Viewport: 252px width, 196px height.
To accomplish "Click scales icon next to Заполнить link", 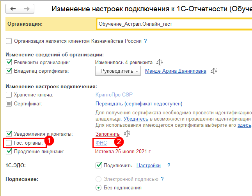I will coord(127,134).
